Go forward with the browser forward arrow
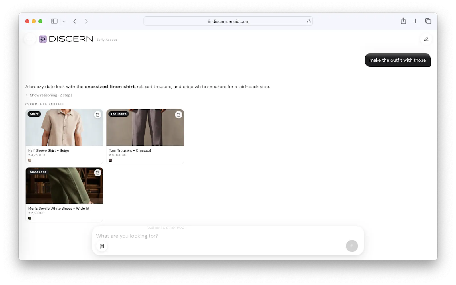The height and width of the screenshot is (285, 456). [86, 21]
